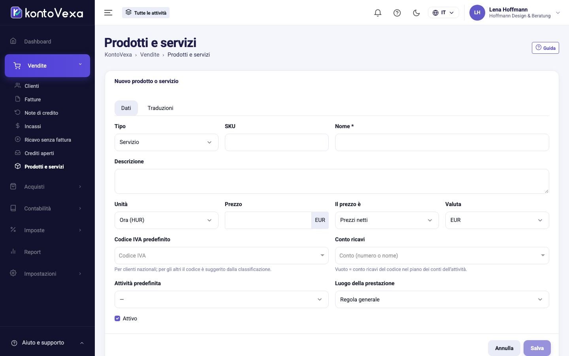Click the Fatture document icon

(17, 99)
